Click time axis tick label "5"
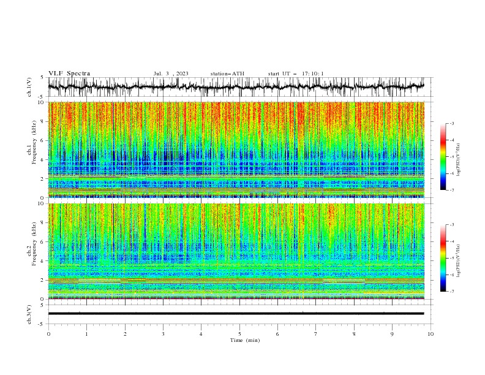 pos(239,334)
